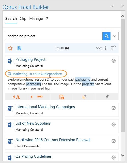Click the orange star favorites icon

pos(10,48)
